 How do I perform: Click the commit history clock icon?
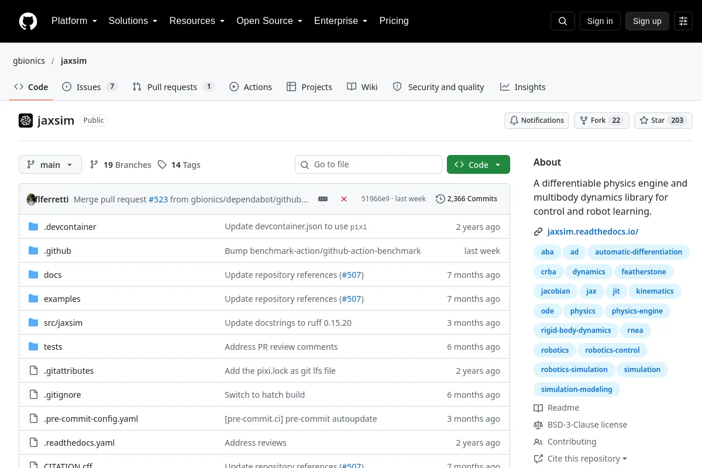(x=441, y=199)
